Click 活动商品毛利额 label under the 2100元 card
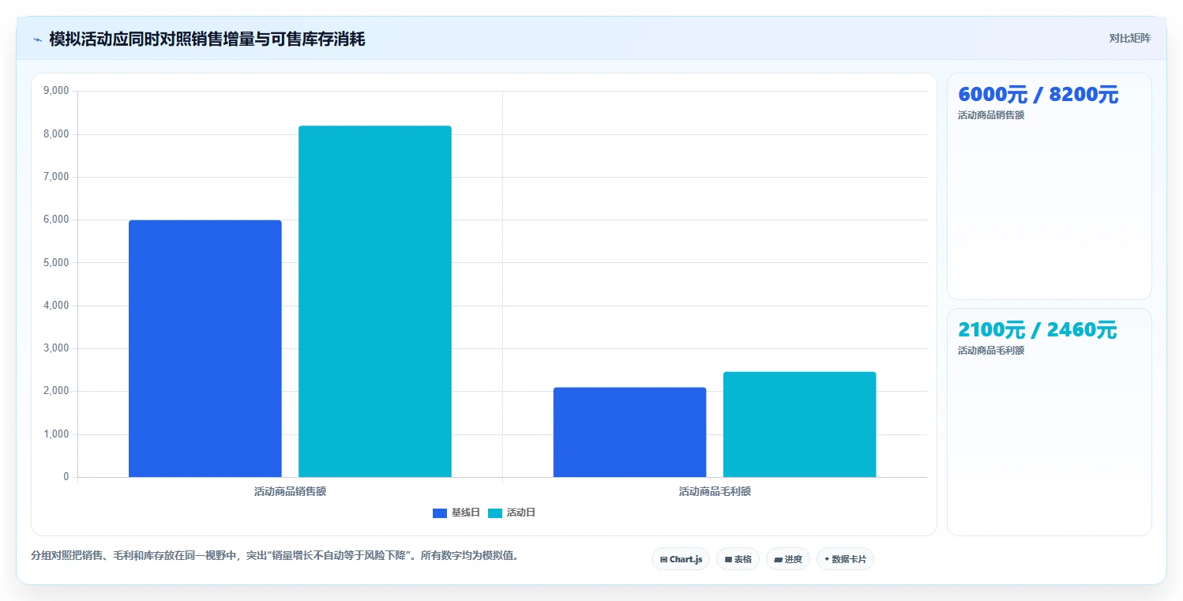1183x601 pixels. (x=991, y=351)
